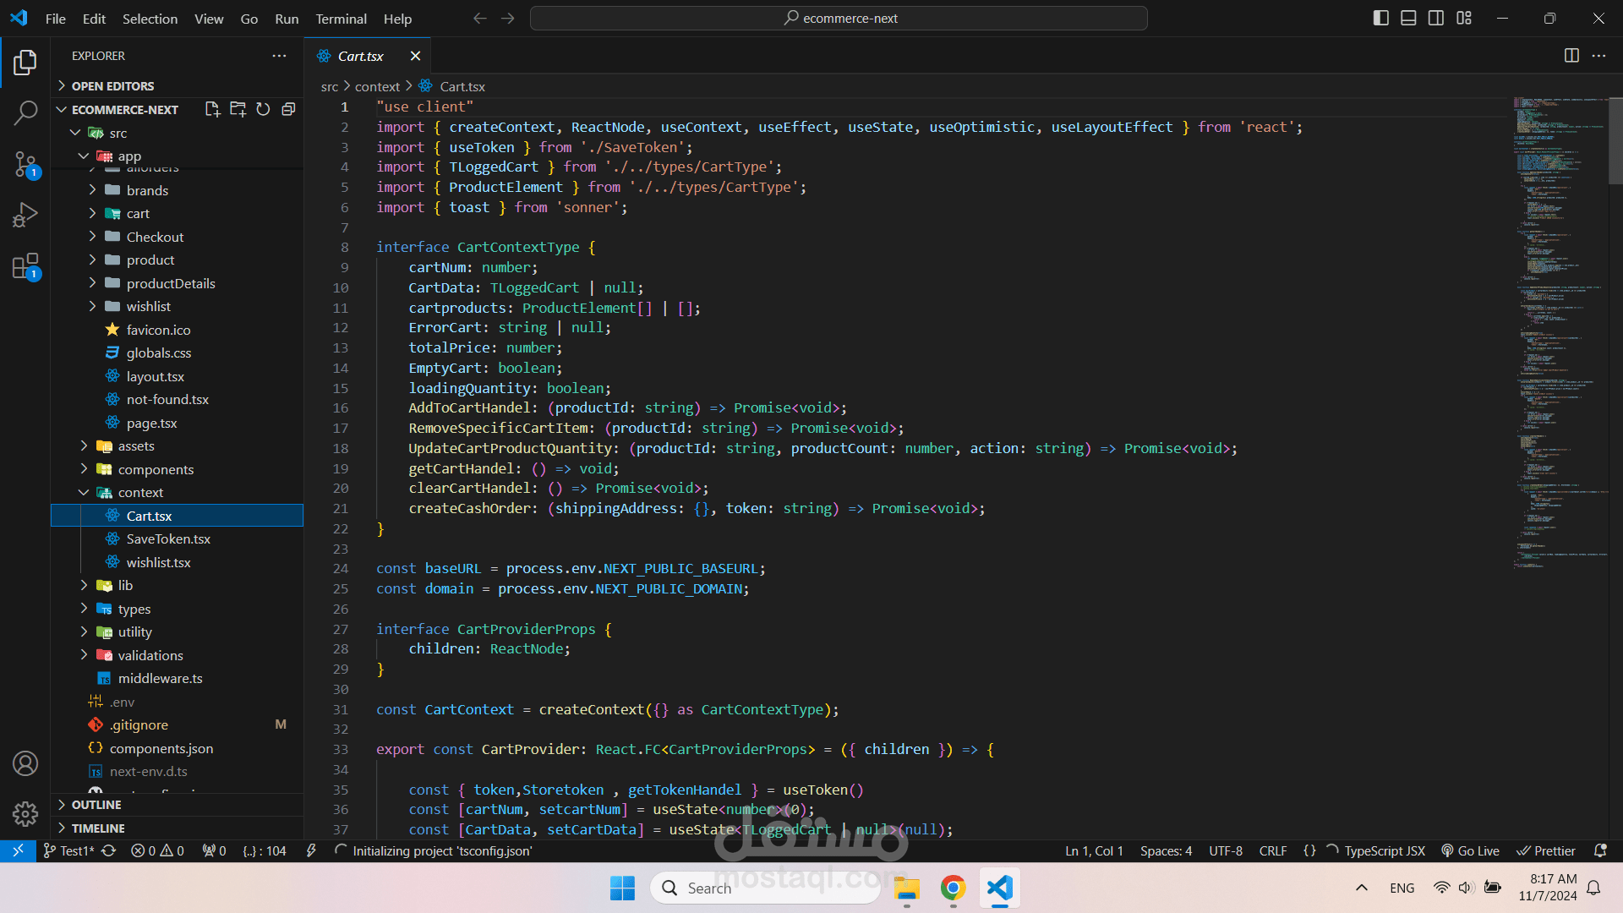Toggle the primary side bar layout button

coord(1380,18)
